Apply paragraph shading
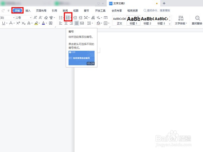Screen dimensions: 203x152 click(x=98, y=23)
